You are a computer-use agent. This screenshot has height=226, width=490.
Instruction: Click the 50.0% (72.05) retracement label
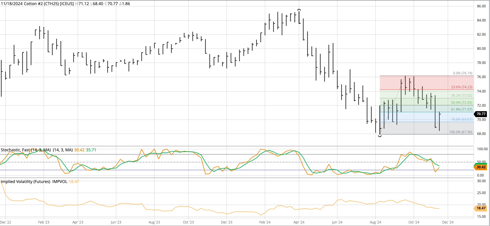click(462, 103)
